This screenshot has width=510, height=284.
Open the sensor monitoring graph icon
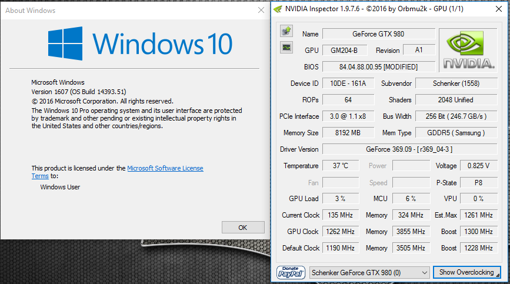[286, 48]
